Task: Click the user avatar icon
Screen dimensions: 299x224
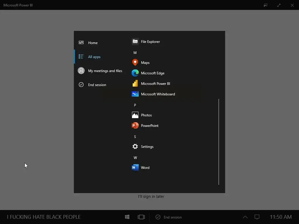Action: [x=81, y=71]
